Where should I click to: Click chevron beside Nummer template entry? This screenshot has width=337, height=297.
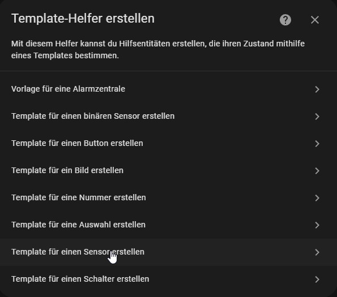click(317, 198)
